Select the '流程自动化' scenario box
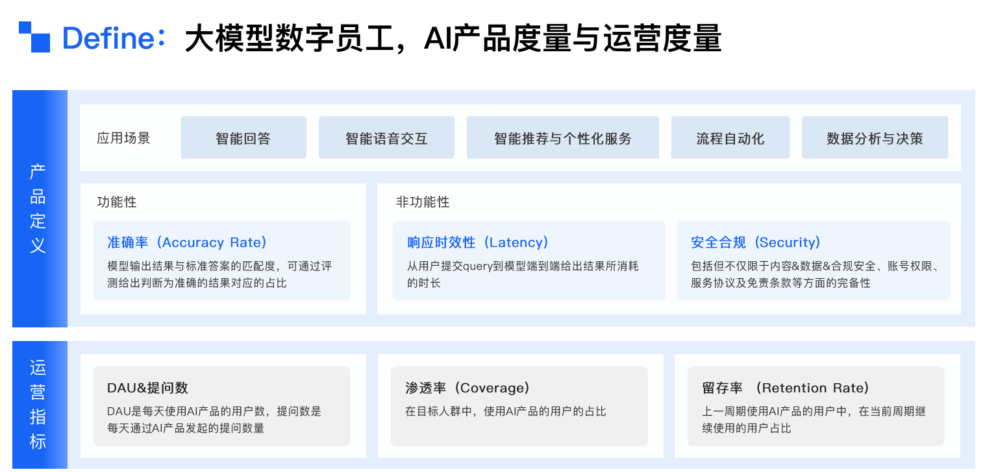 [x=730, y=137]
